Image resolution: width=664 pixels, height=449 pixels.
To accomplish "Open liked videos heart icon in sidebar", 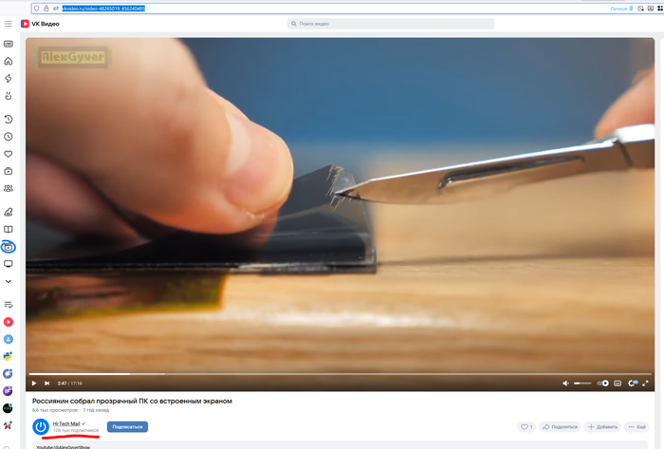I will (9, 154).
